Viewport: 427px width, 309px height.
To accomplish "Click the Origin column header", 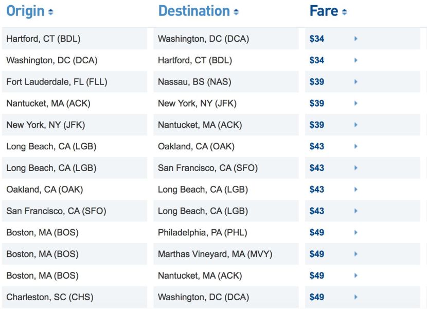I will (x=25, y=11).
